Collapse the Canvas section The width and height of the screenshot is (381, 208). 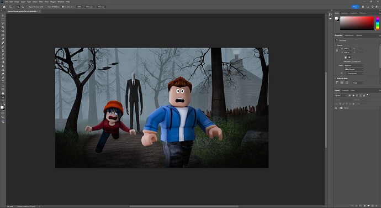(x=335, y=45)
